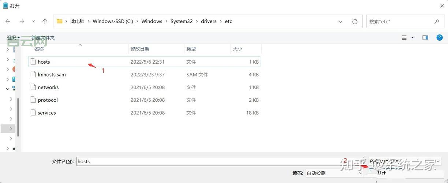The width and height of the screenshot is (448, 183).
Task: Open help with question mark icon
Action: click(x=440, y=38)
